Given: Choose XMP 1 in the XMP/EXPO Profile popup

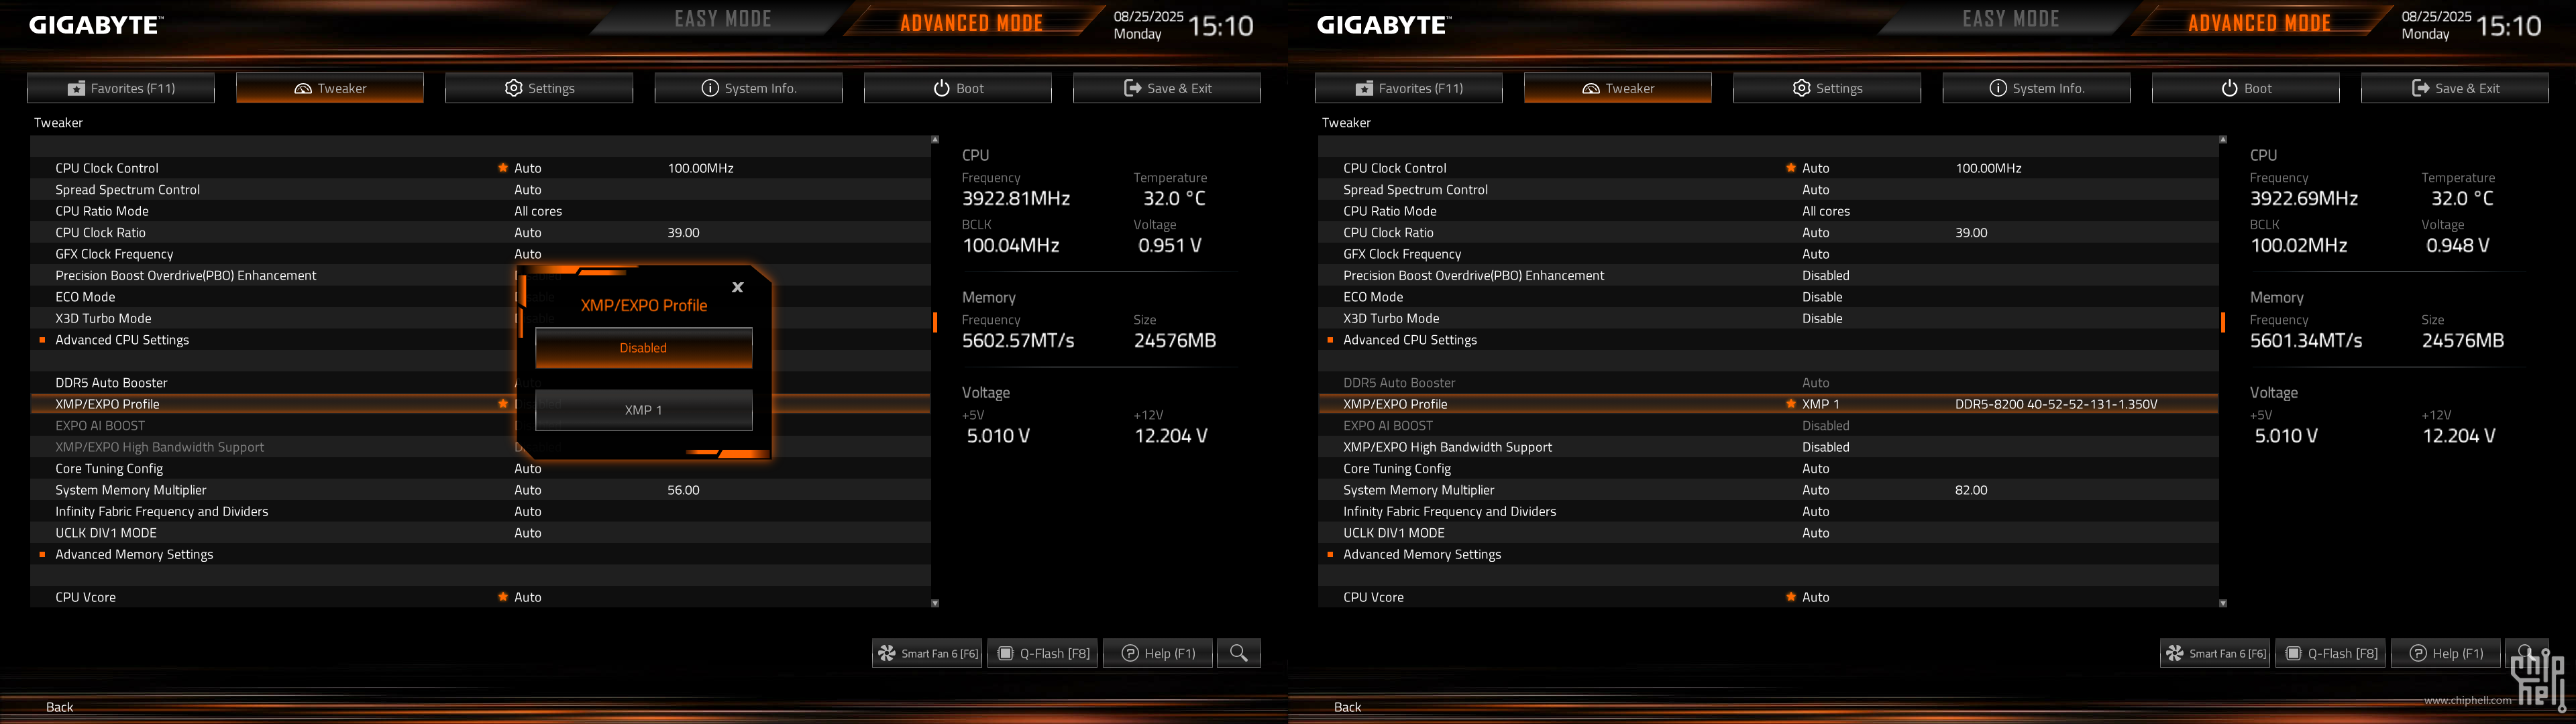Looking at the screenshot, I should (x=643, y=410).
